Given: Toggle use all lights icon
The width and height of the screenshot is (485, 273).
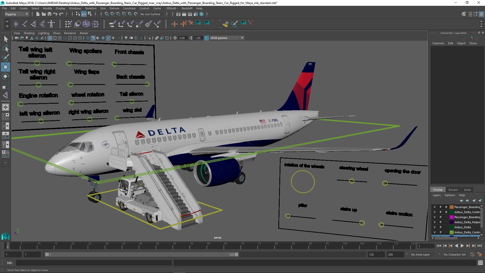Looking at the screenshot, I should [113, 38].
